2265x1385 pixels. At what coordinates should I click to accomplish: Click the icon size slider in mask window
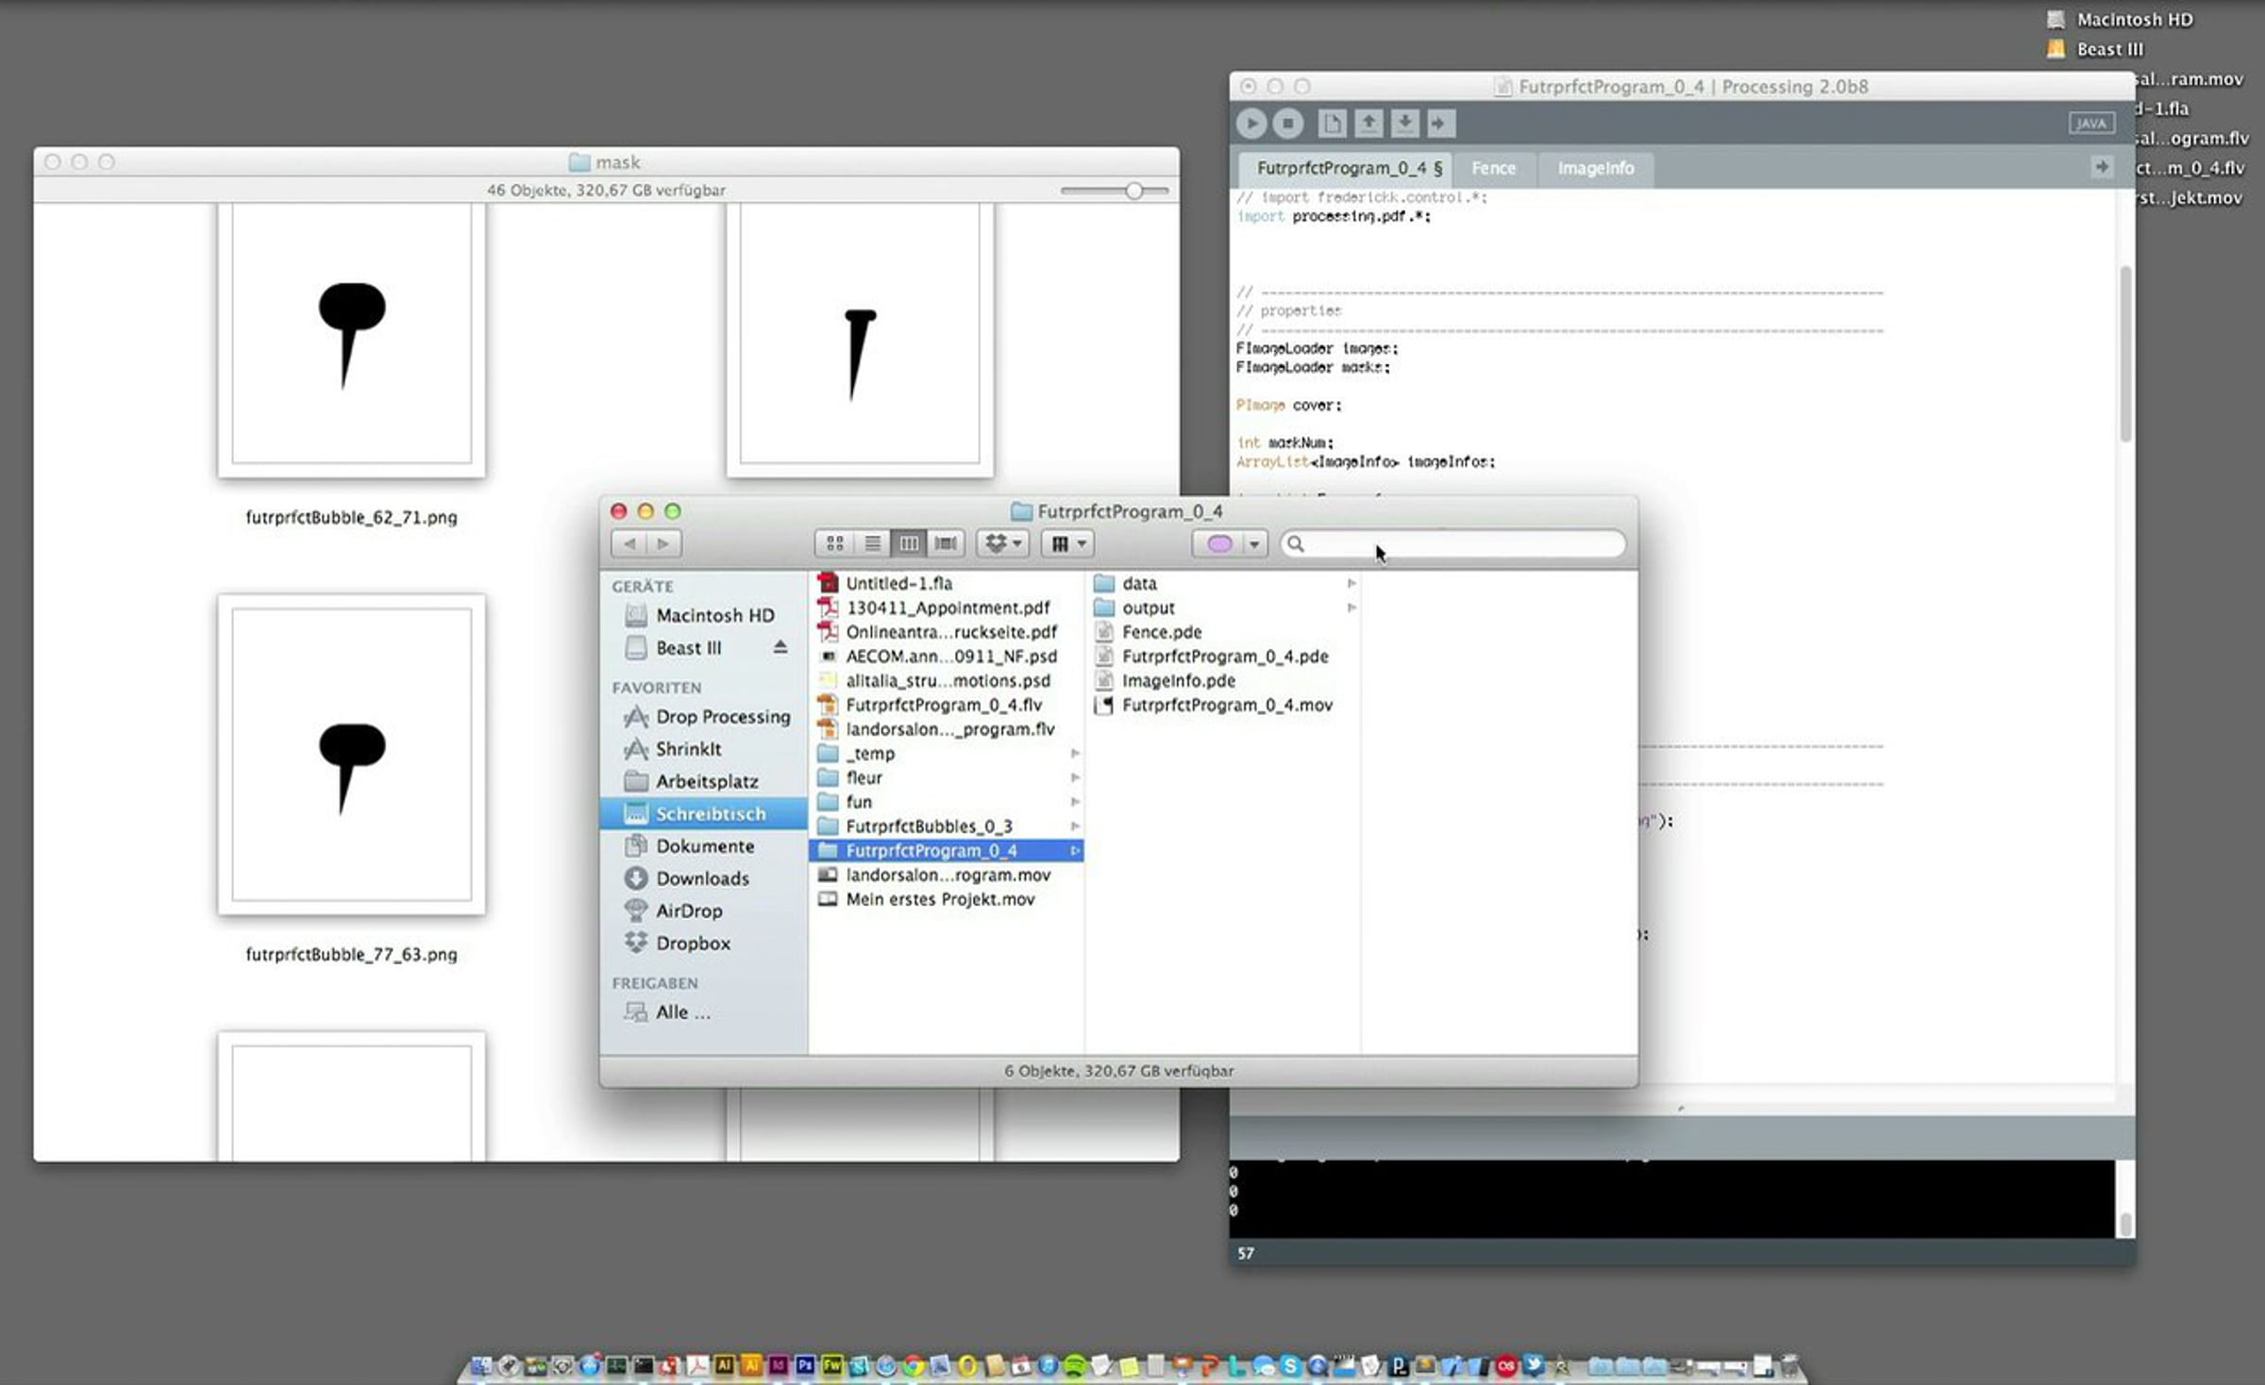click(1133, 191)
